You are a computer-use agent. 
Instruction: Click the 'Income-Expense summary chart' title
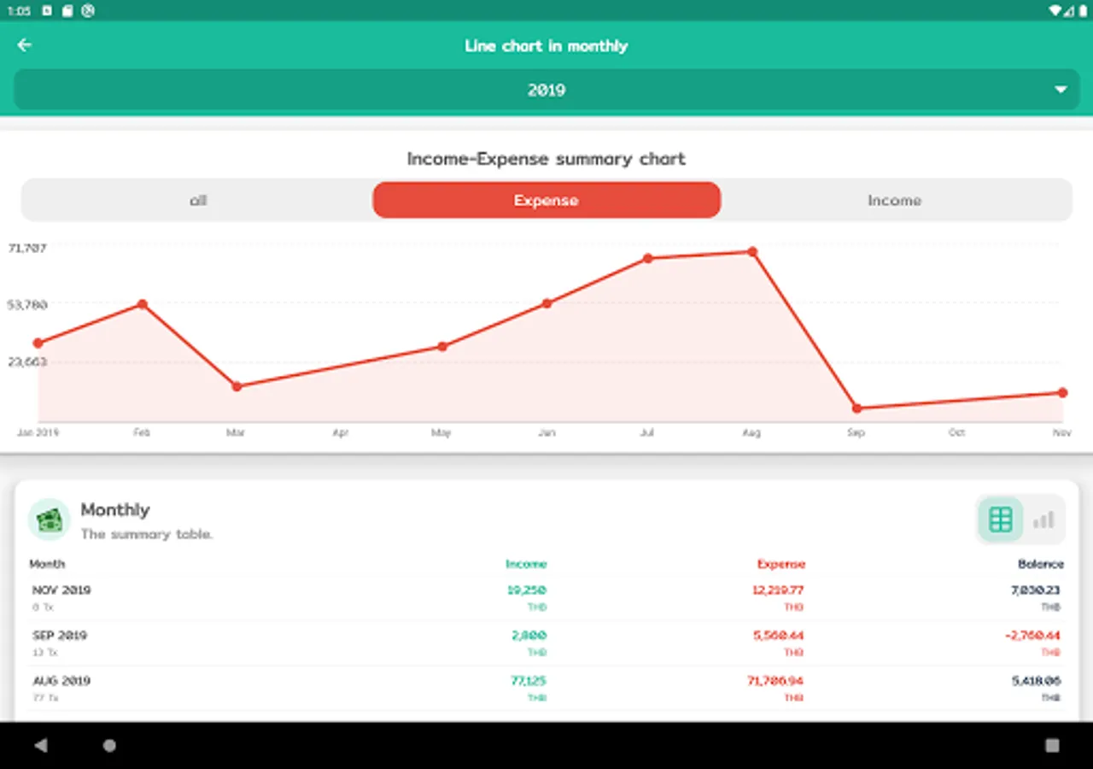(x=546, y=159)
